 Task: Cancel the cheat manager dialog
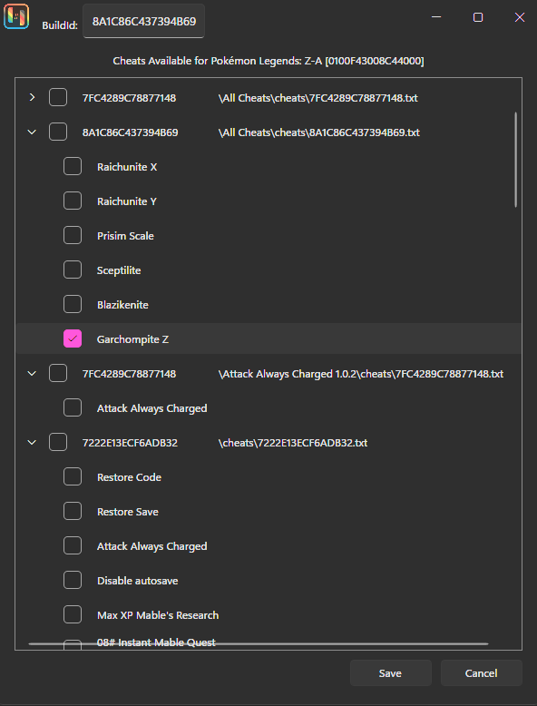click(481, 673)
